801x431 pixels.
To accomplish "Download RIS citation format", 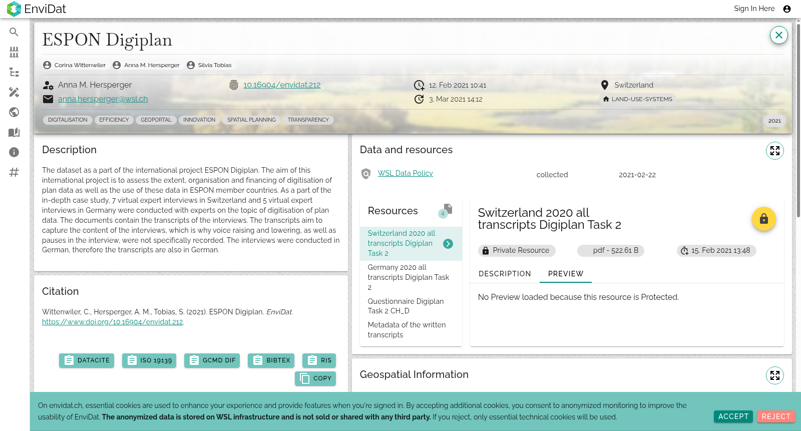I will coord(319,360).
